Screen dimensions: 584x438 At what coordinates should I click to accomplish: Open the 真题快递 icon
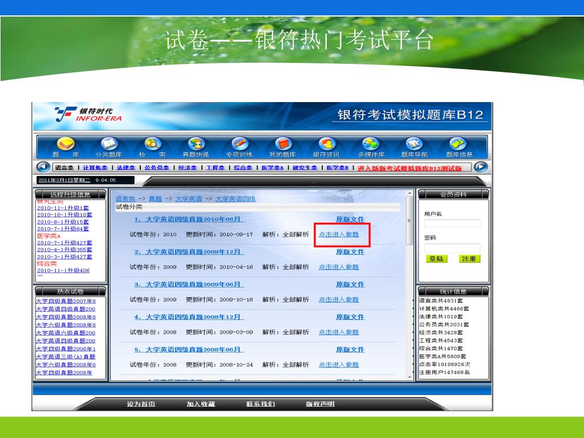click(196, 144)
